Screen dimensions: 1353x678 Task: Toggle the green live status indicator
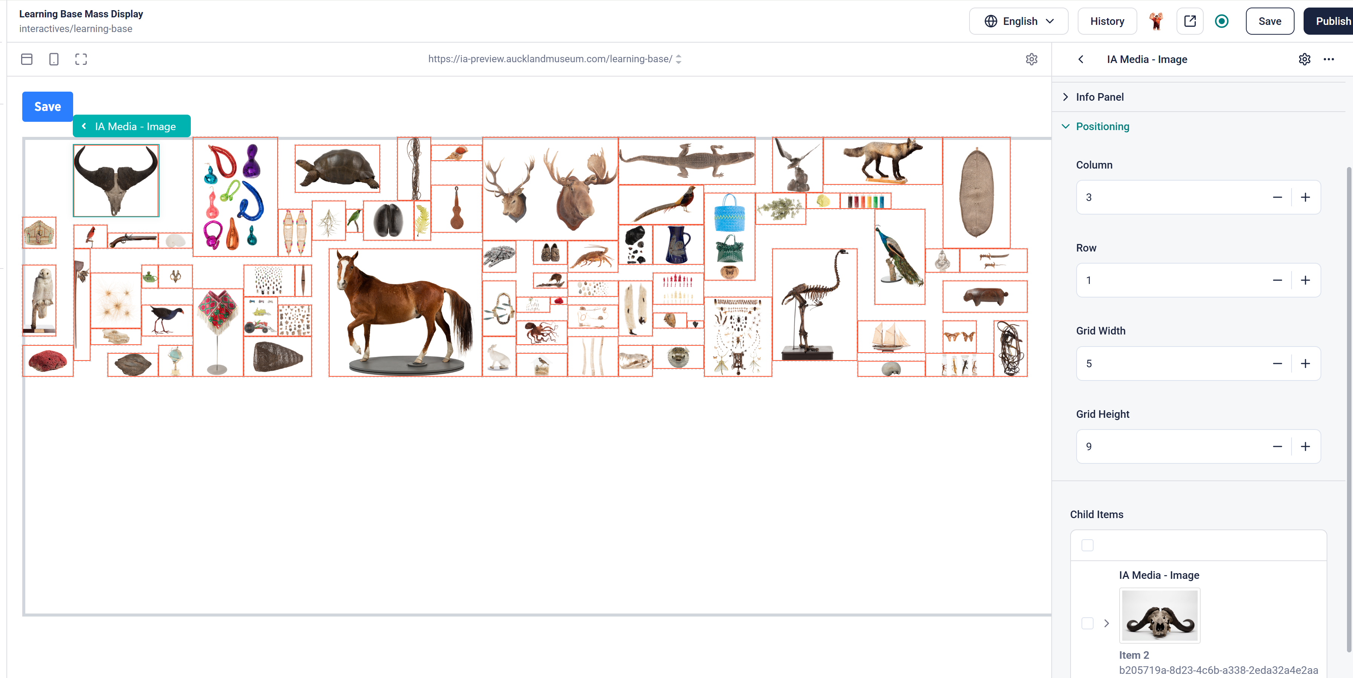pos(1222,21)
